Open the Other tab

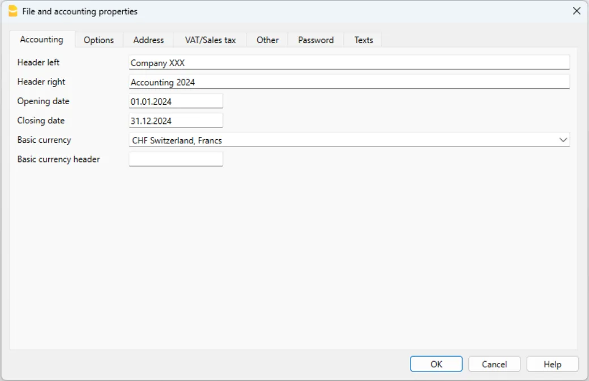[x=267, y=40]
